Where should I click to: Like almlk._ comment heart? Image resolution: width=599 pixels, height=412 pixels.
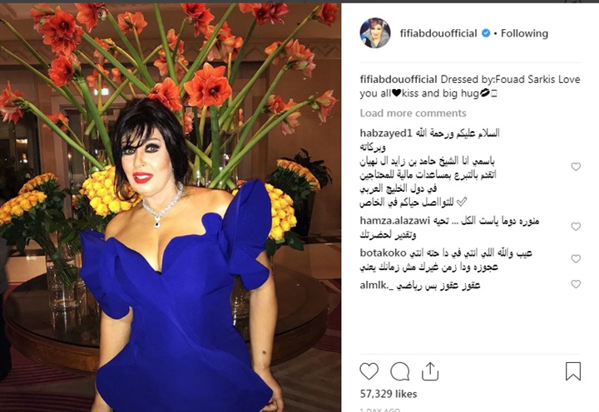point(576,284)
